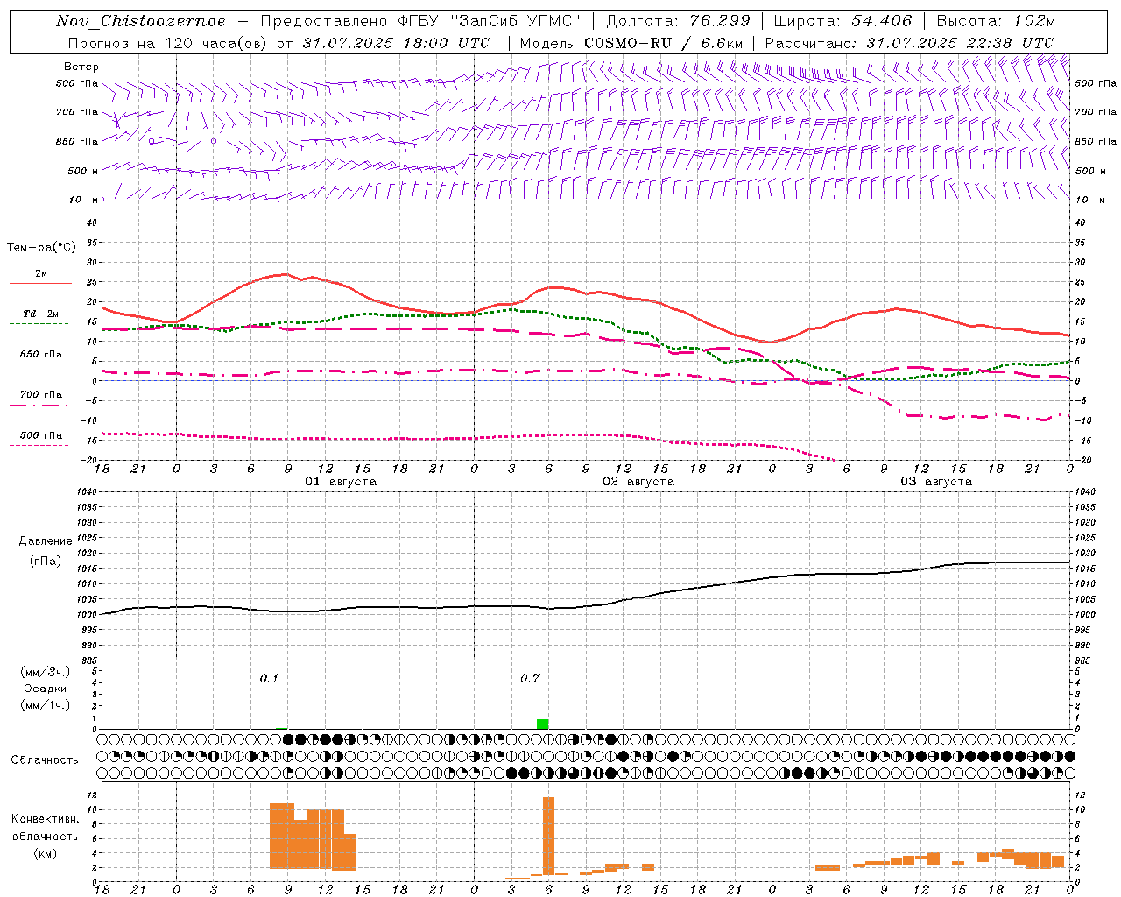Viewport: 1121px width, 897px height.
Task: Click the green precipitation bar
Action: point(542,724)
